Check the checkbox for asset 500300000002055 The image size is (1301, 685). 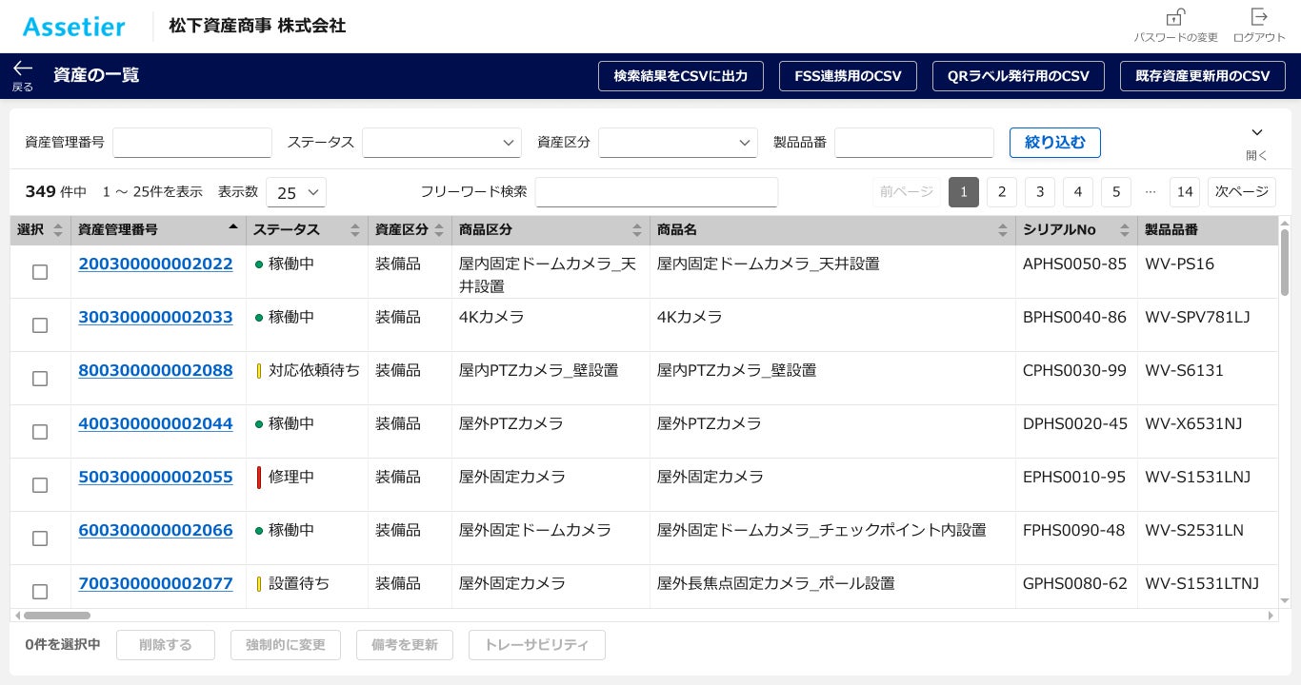[x=39, y=485]
